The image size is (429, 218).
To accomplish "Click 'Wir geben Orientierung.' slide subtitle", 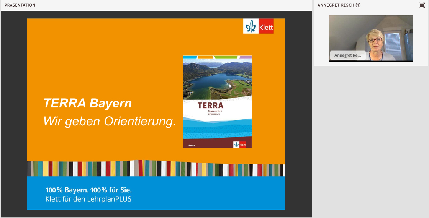I will [110, 121].
